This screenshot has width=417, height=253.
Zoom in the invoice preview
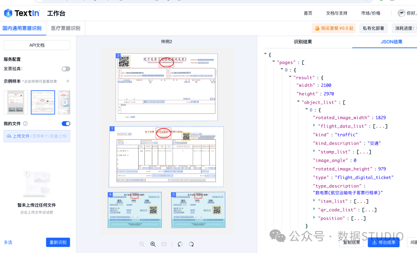153,244
